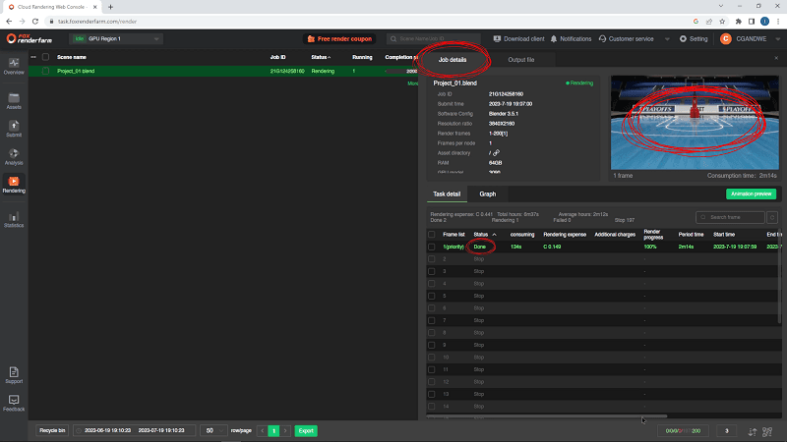Open the Rendering sidebar section
Viewport: 787px width, 442px height.
click(14, 185)
